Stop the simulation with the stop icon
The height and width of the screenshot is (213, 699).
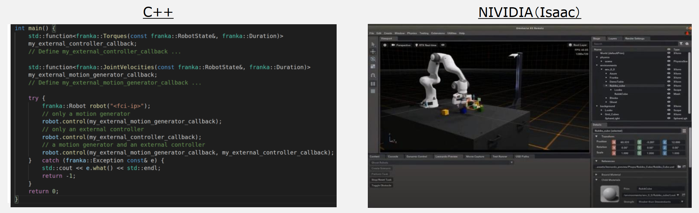(x=373, y=91)
